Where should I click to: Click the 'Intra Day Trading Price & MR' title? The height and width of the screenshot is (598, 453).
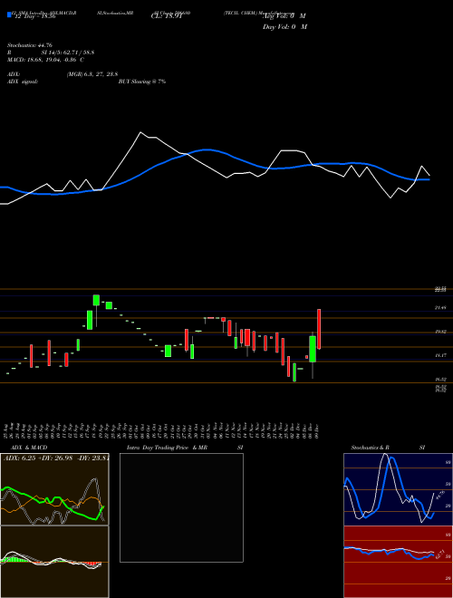pos(167,448)
